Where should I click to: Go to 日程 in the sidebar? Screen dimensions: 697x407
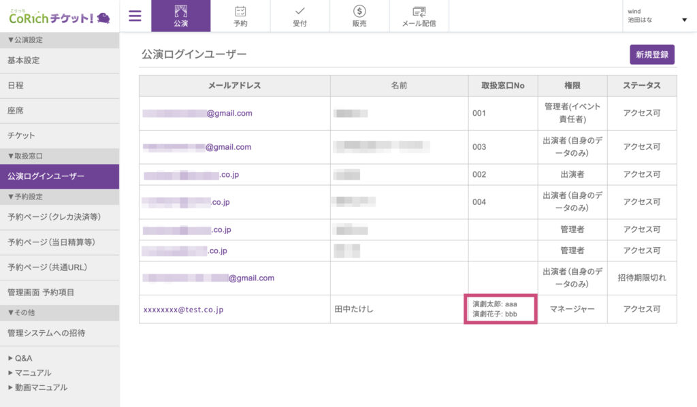click(x=16, y=86)
